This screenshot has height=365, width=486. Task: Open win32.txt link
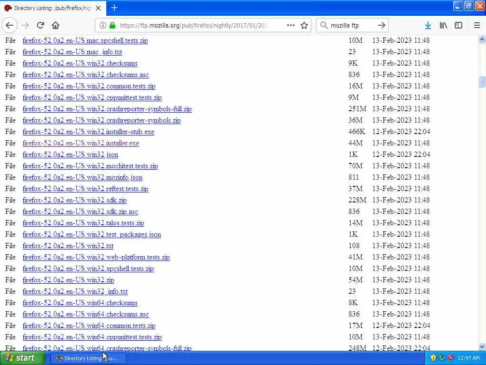(68, 246)
